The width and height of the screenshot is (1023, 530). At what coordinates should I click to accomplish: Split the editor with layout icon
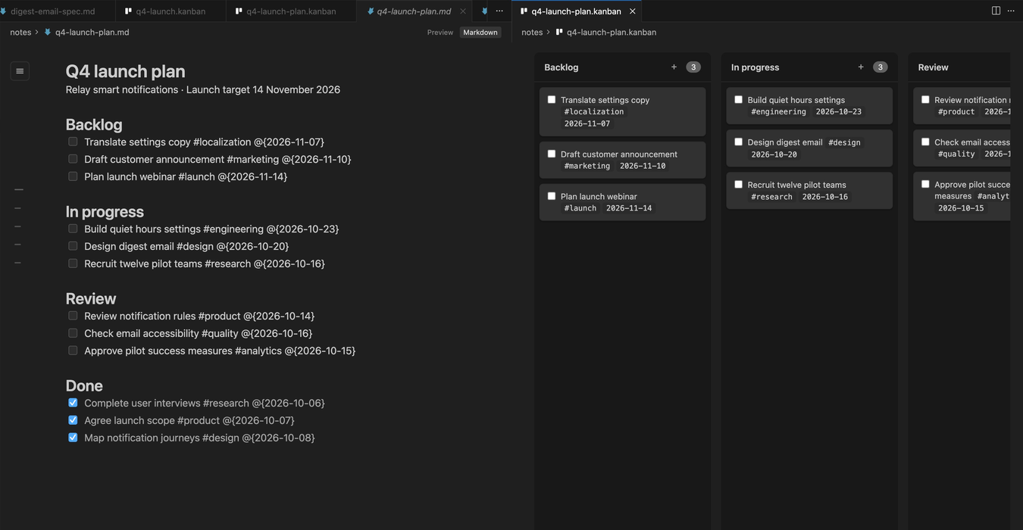click(x=996, y=11)
